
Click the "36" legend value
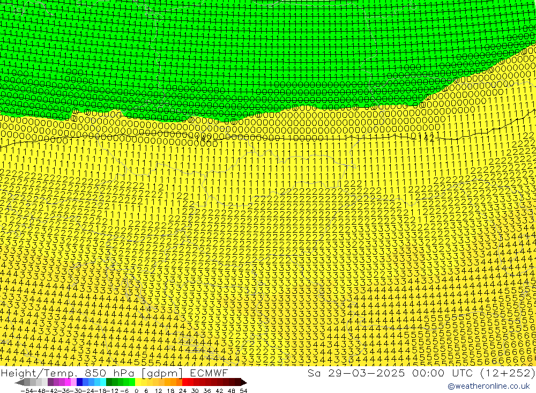coord(207,391)
